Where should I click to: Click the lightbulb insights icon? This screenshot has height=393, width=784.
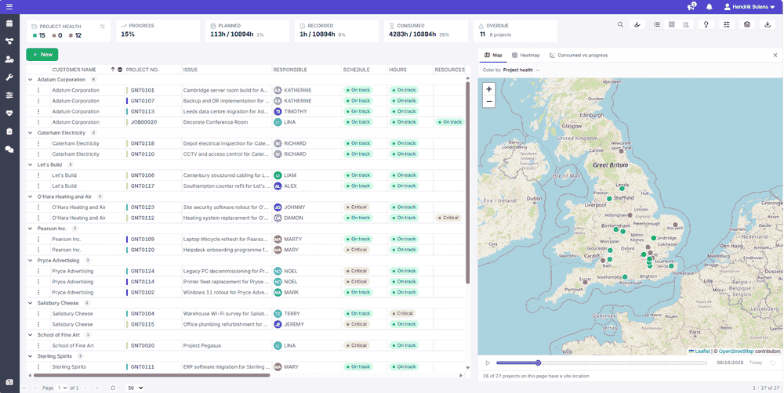click(706, 24)
